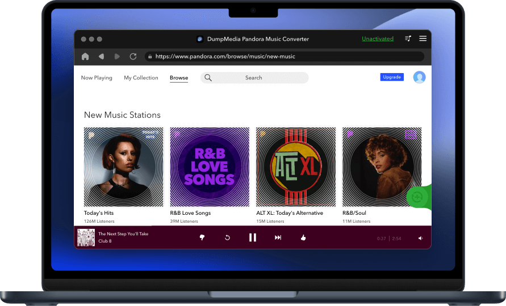Click the green add-to-convert floating button
The image size is (506, 306).
[417, 197]
